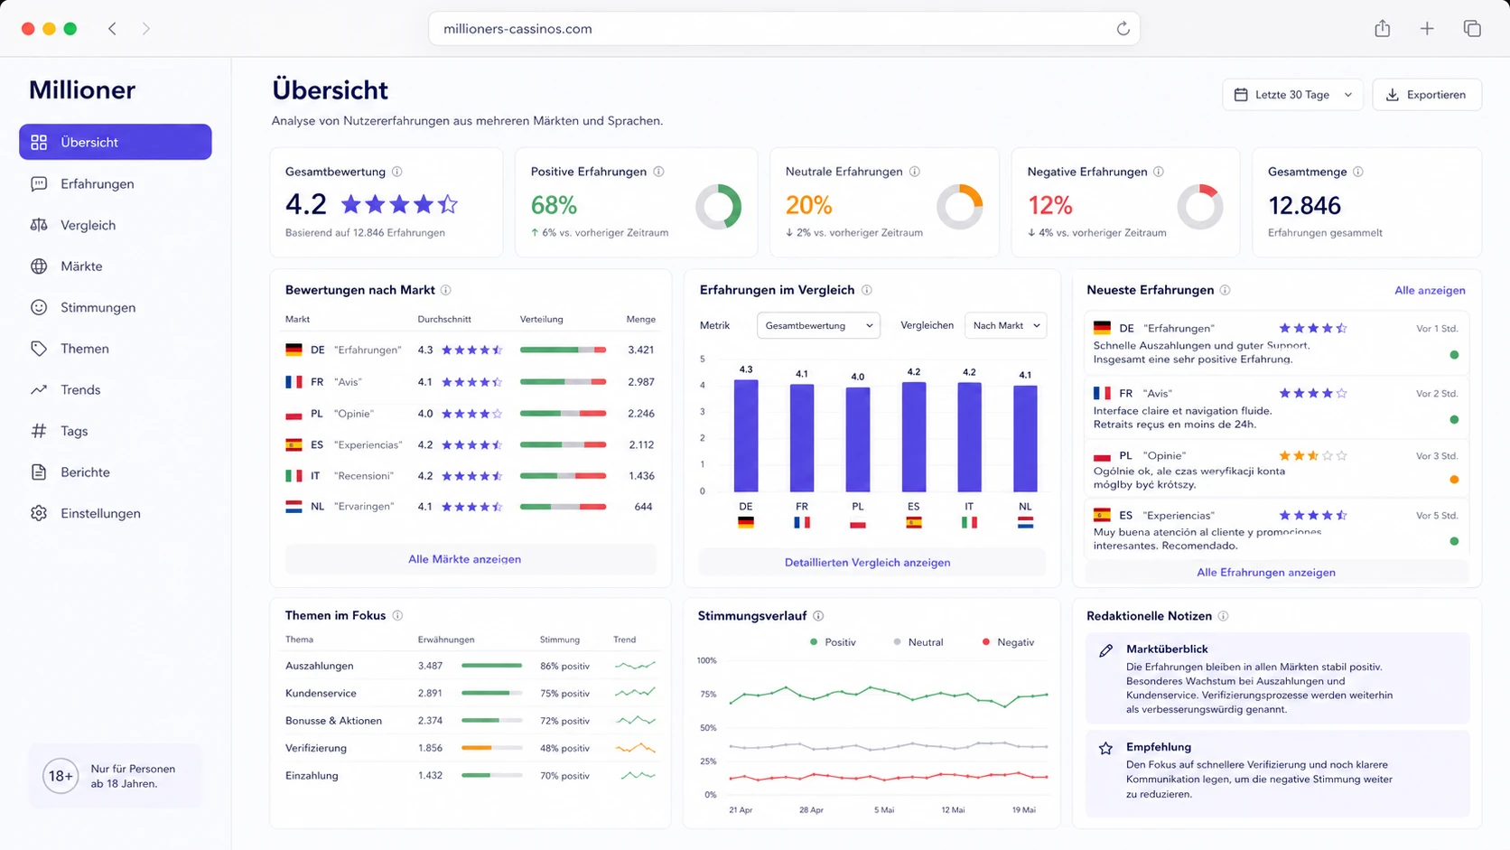Click the info icon next to Gesamtmenge
Screen dimensions: 1510x850
point(1358,172)
